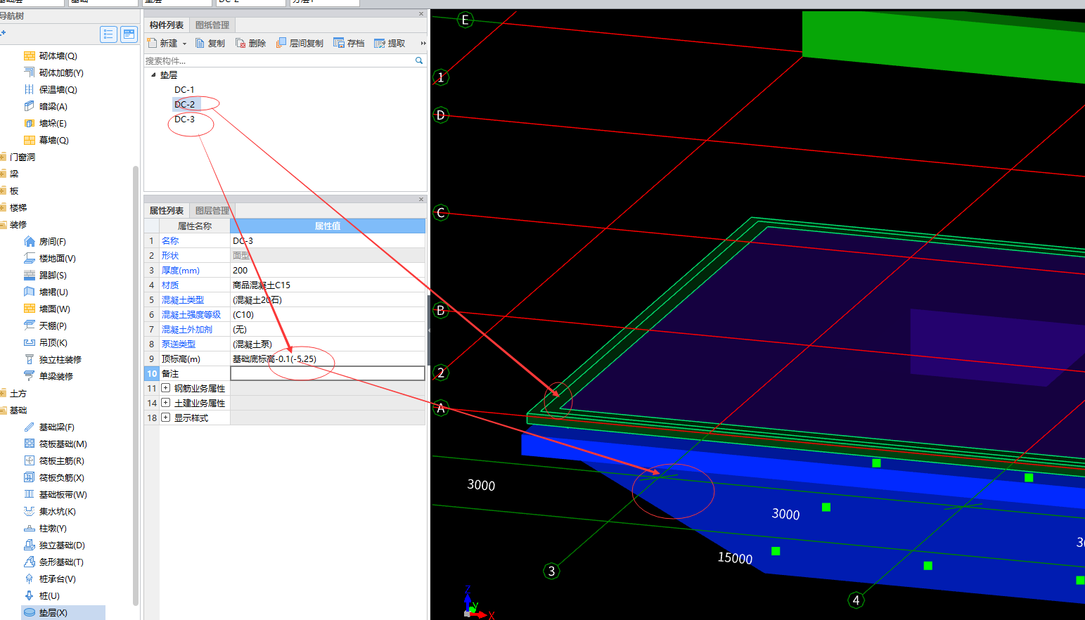The height and width of the screenshot is (620, 1085).
Task: Click the 层间复制 button
Action: 300,44
